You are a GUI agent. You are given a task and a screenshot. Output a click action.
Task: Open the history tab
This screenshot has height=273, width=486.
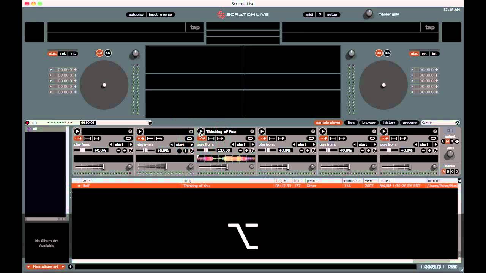389,123
